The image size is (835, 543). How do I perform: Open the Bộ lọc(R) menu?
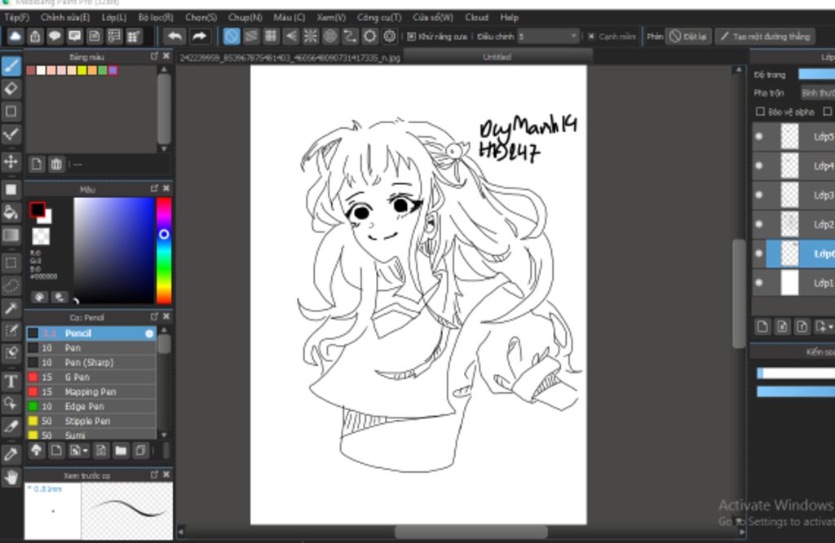point(156,17)
